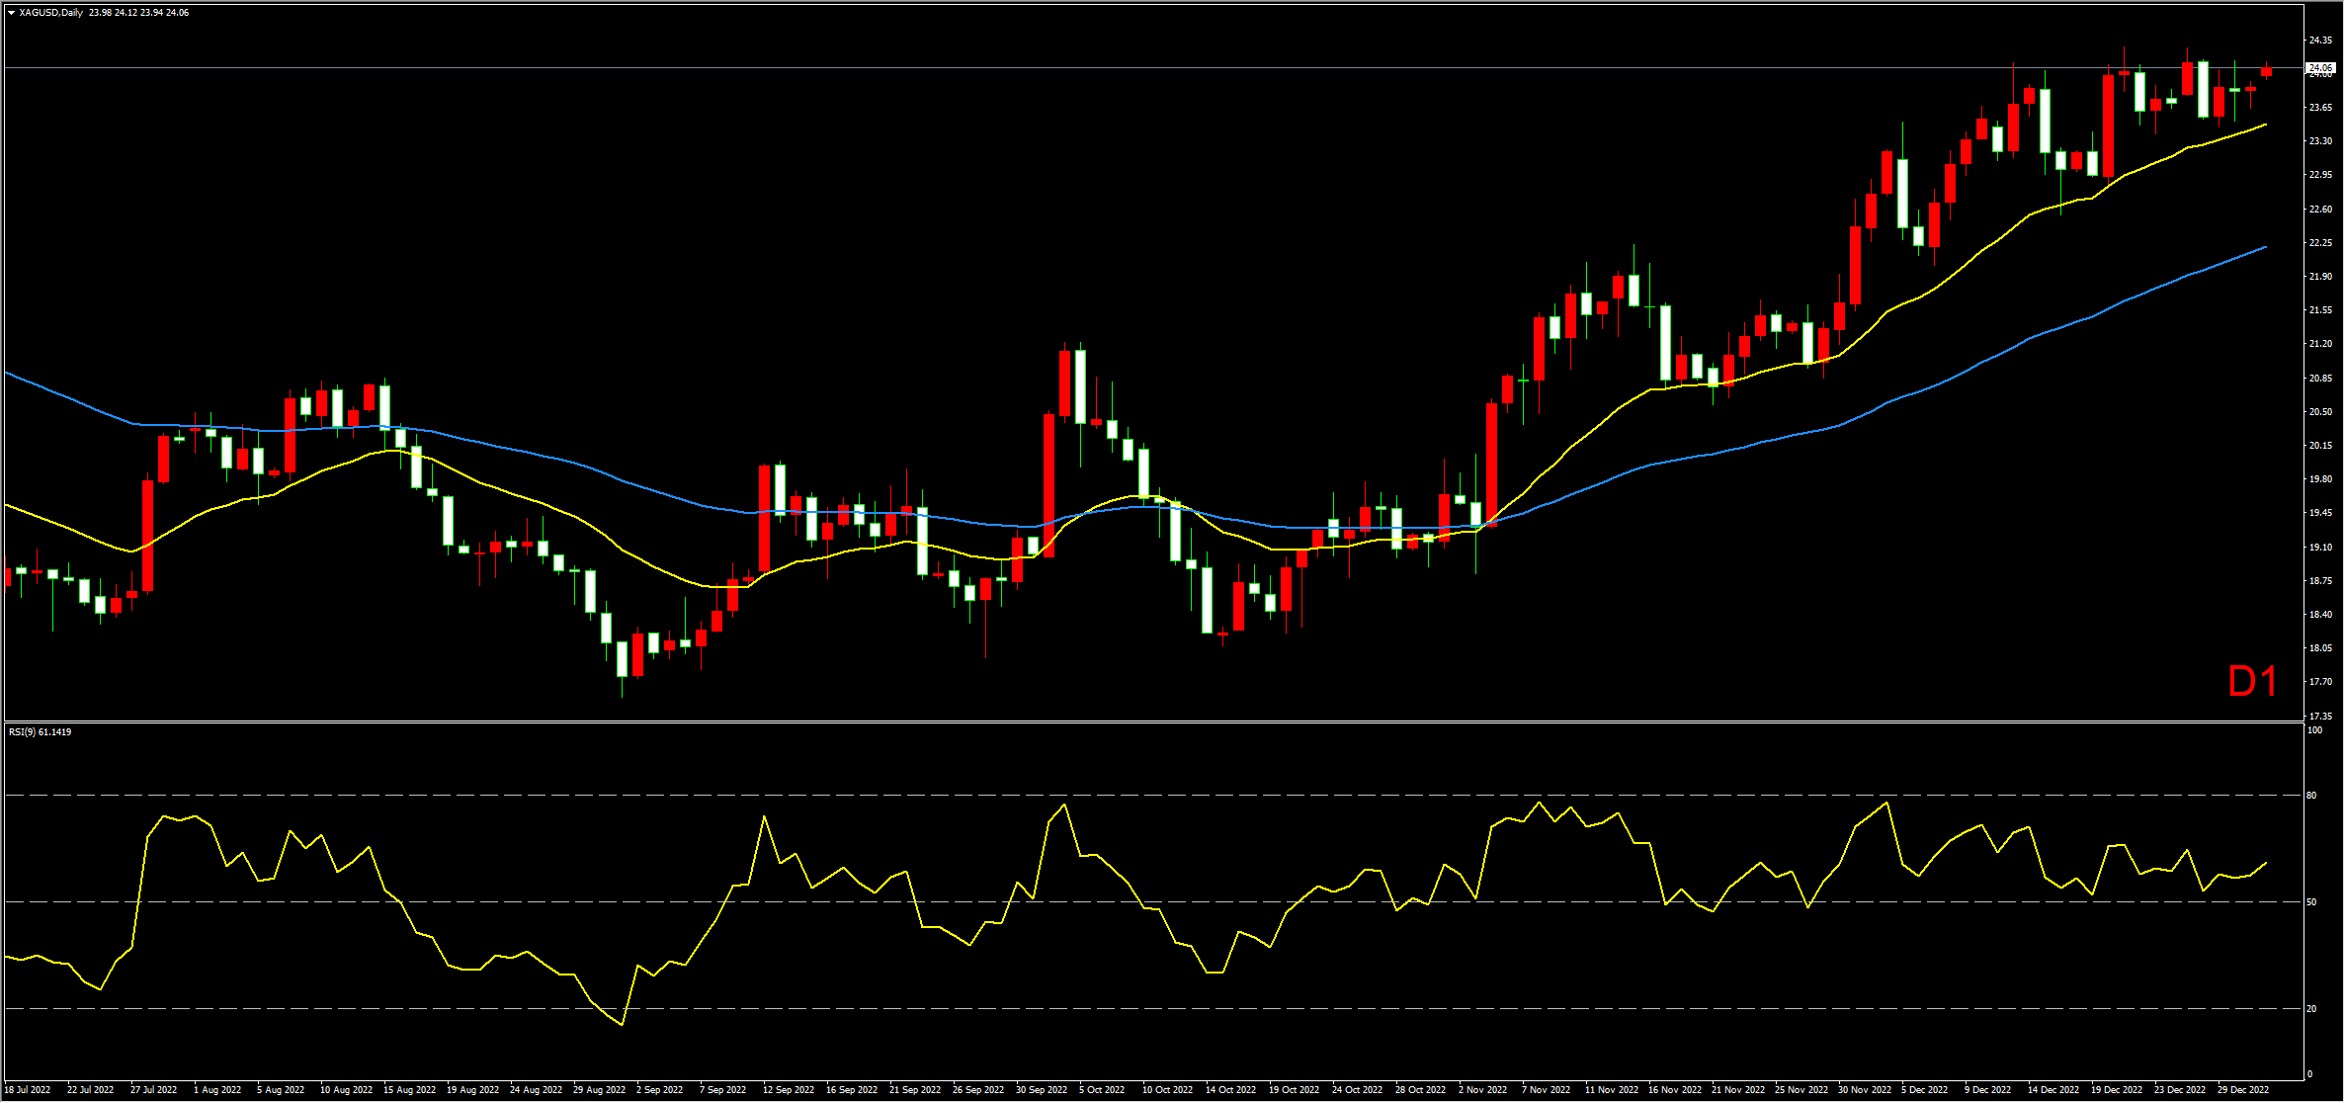Click the 18 Jul 2022 date label
2345x1103 pixels.
pos(28,1090)
